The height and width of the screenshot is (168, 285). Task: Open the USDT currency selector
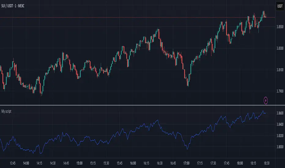(280, 6)
